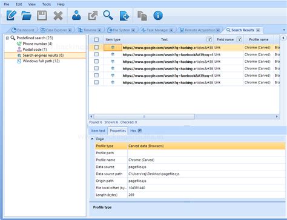Check the second result row checkbox

pyautogui.click(x=96, y=54)
